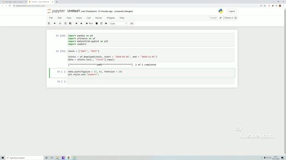Open the Widgets menu
The image size is (286, 160).
click(111, 18)
